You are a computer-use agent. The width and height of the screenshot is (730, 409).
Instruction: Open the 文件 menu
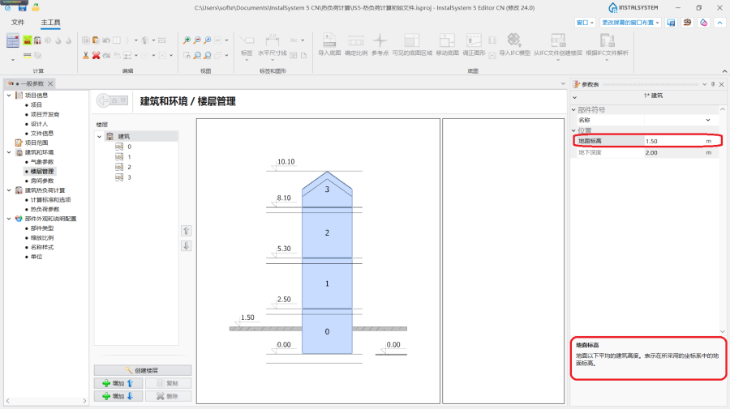[18, 23]
